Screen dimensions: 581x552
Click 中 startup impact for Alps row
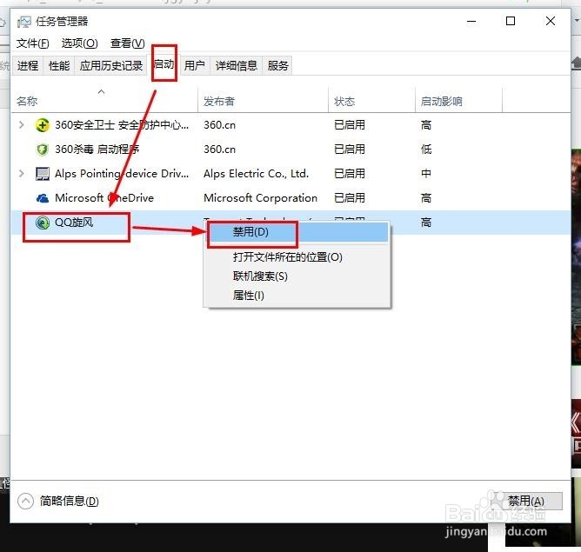point(426,174)
